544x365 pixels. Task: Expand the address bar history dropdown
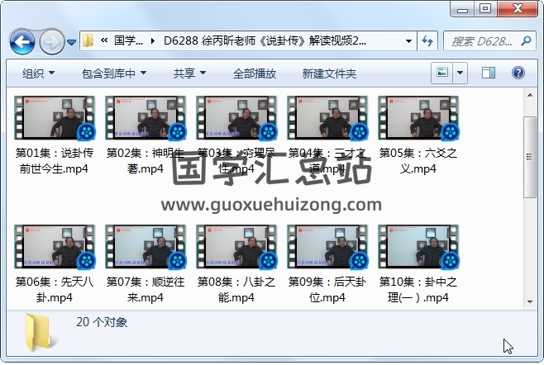coord(408,41)
